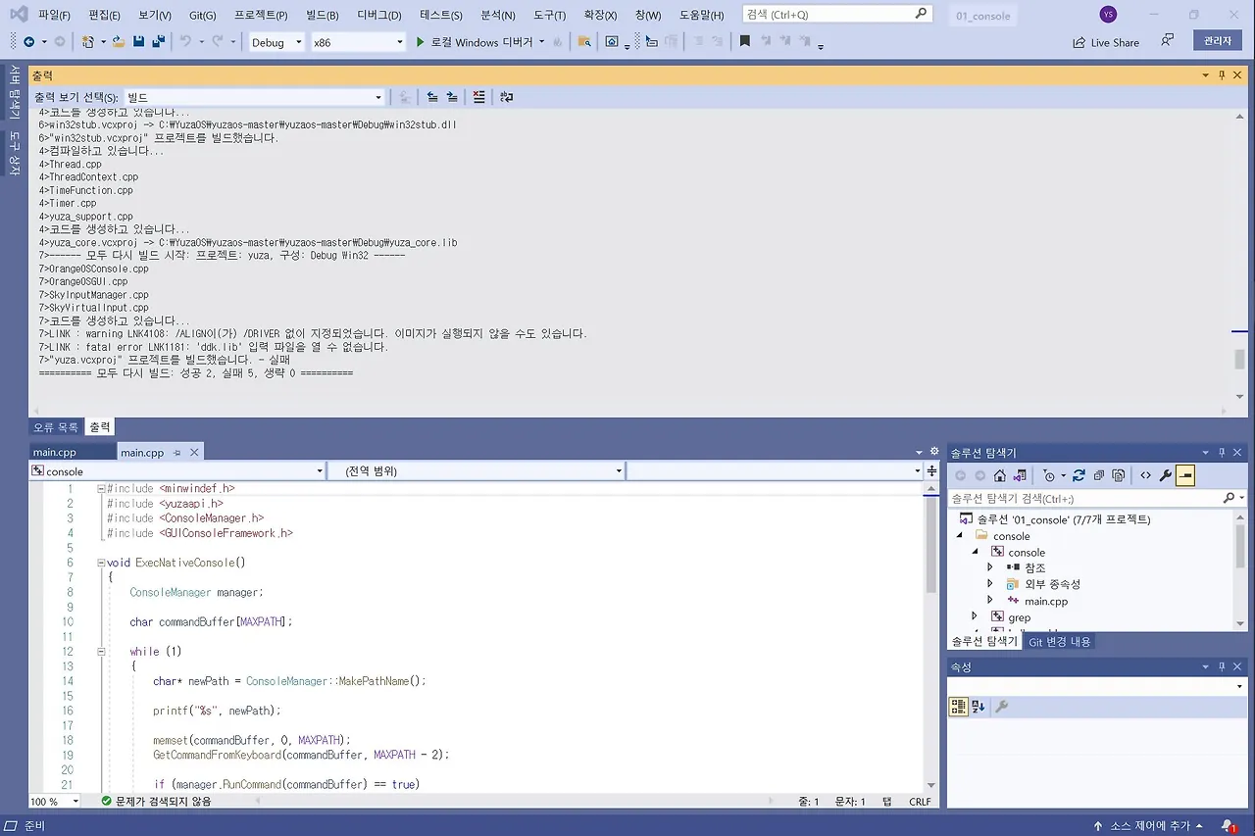
Task: Click the pending changes filter clock icon
Action: [x=1049, y=475]
